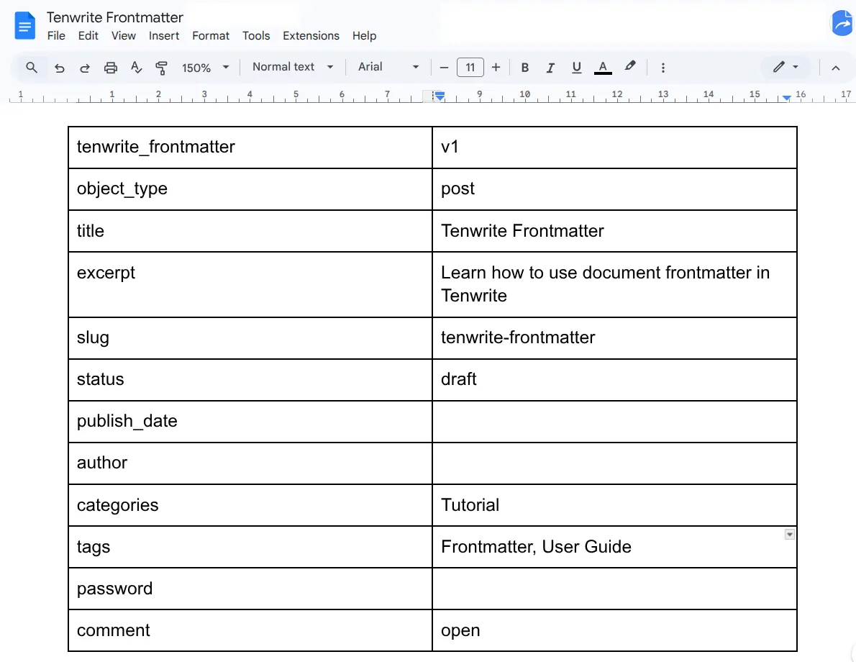The width and height of the screenshot is (856, 662).
Task: Click the font size input field
Action: (x=470, y=67)
